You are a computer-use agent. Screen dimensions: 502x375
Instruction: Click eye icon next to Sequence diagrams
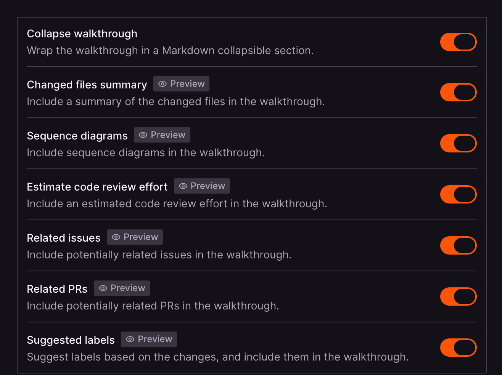tap(143, 135)
